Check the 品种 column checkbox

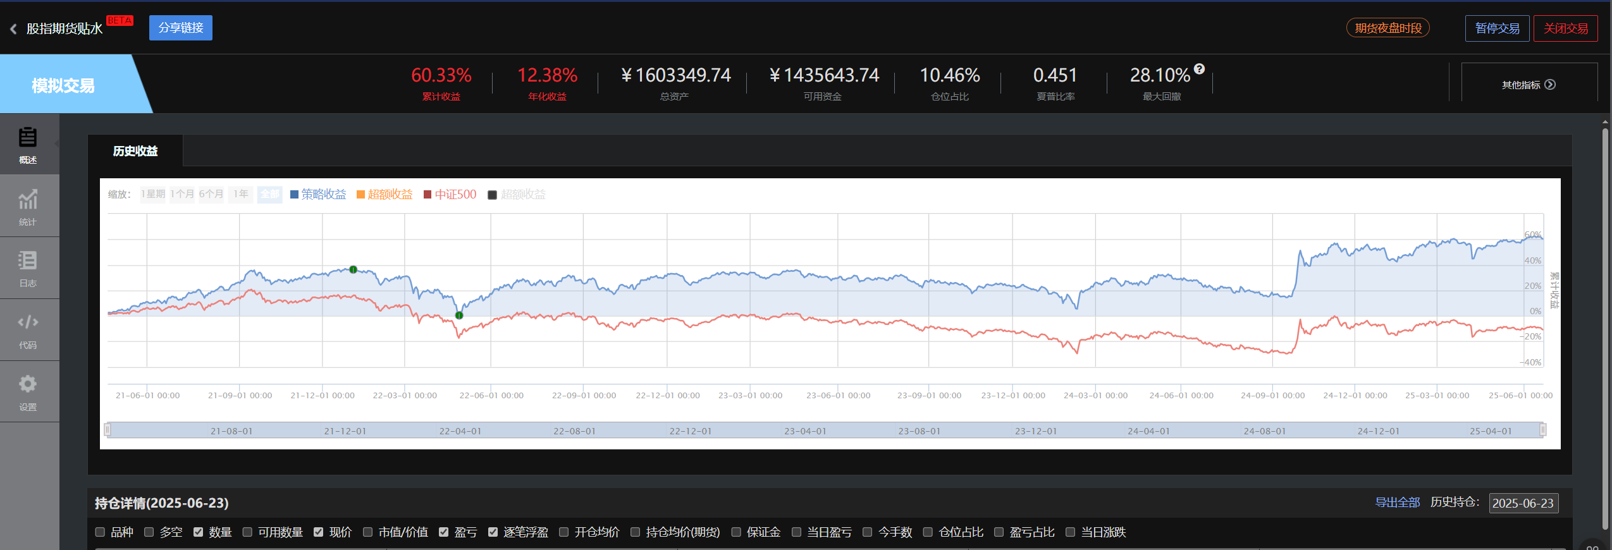(100, 532)
